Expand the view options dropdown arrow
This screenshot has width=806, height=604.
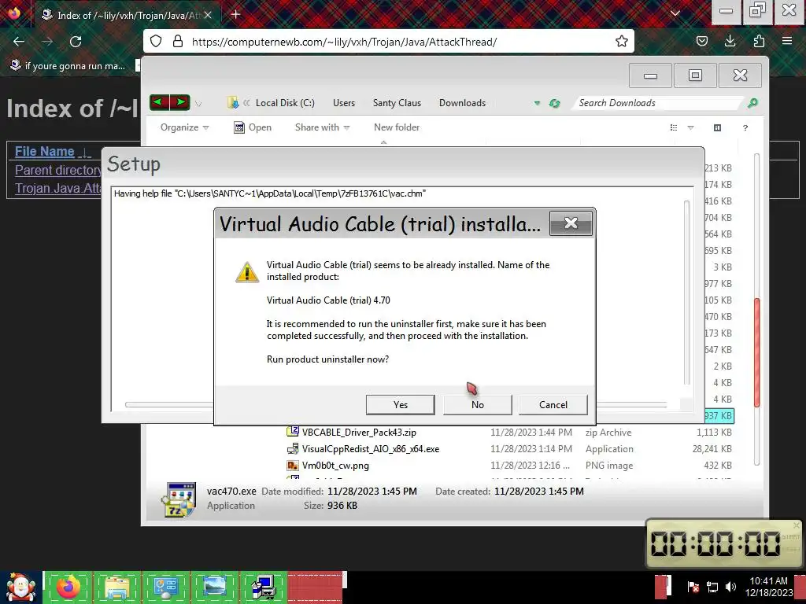(690, 128)
